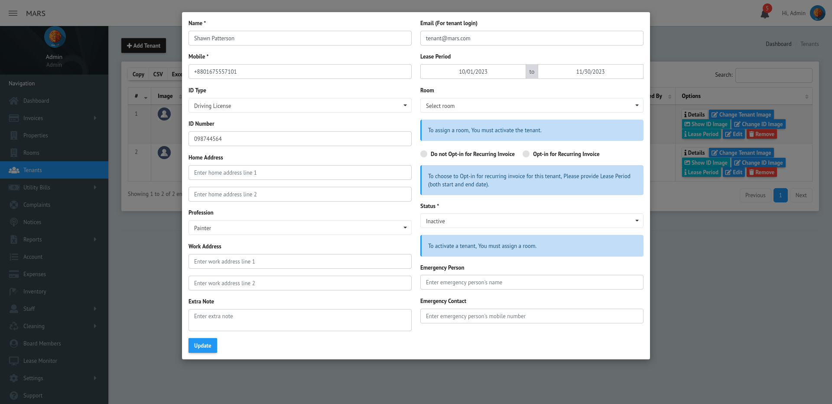Go to Notices in the sidebar
Screen dimensions: 832x404
(x=32, y=222)
